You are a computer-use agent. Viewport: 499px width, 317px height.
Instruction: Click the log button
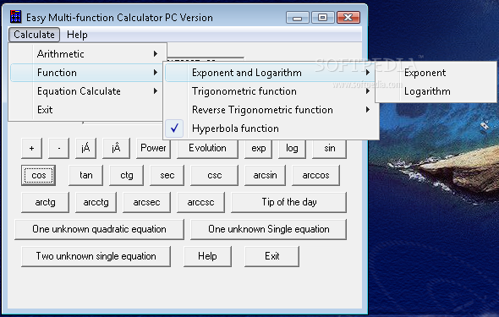tap(292, 148)
